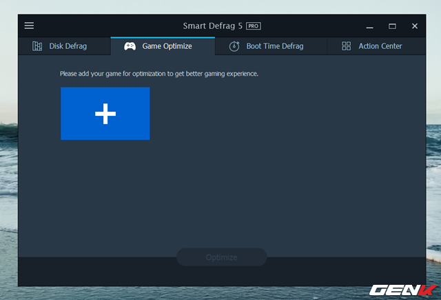441x300 pixels.
Task: Click the Smart Defrag 5 title text
Action: pos(212,26)
